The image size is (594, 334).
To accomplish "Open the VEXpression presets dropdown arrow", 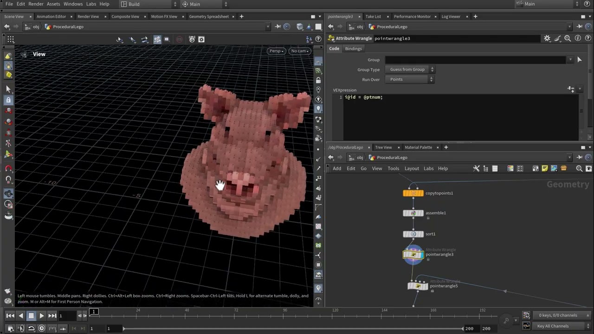I will 580,89.
